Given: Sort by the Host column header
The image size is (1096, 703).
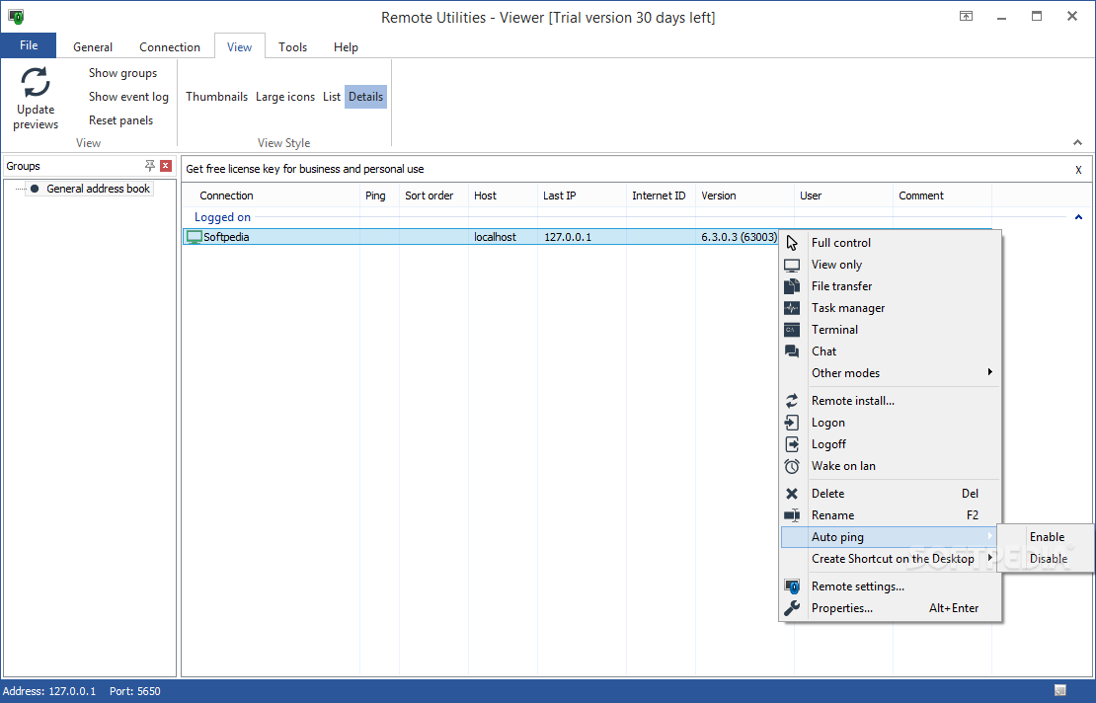Looking at the screenshot, I should coord(503,195).
